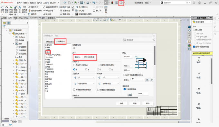
Task: Click the filter funnel icon in feature tree
Action: [x=4, y=26]
